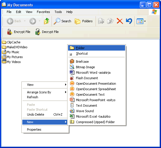Click the Up folder icon

47,21
